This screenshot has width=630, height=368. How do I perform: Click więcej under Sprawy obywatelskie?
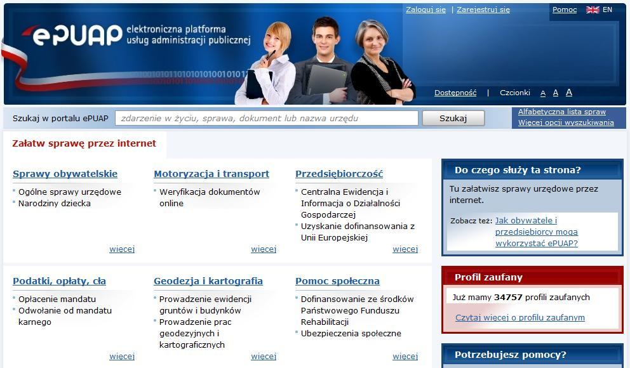point(122,249)
